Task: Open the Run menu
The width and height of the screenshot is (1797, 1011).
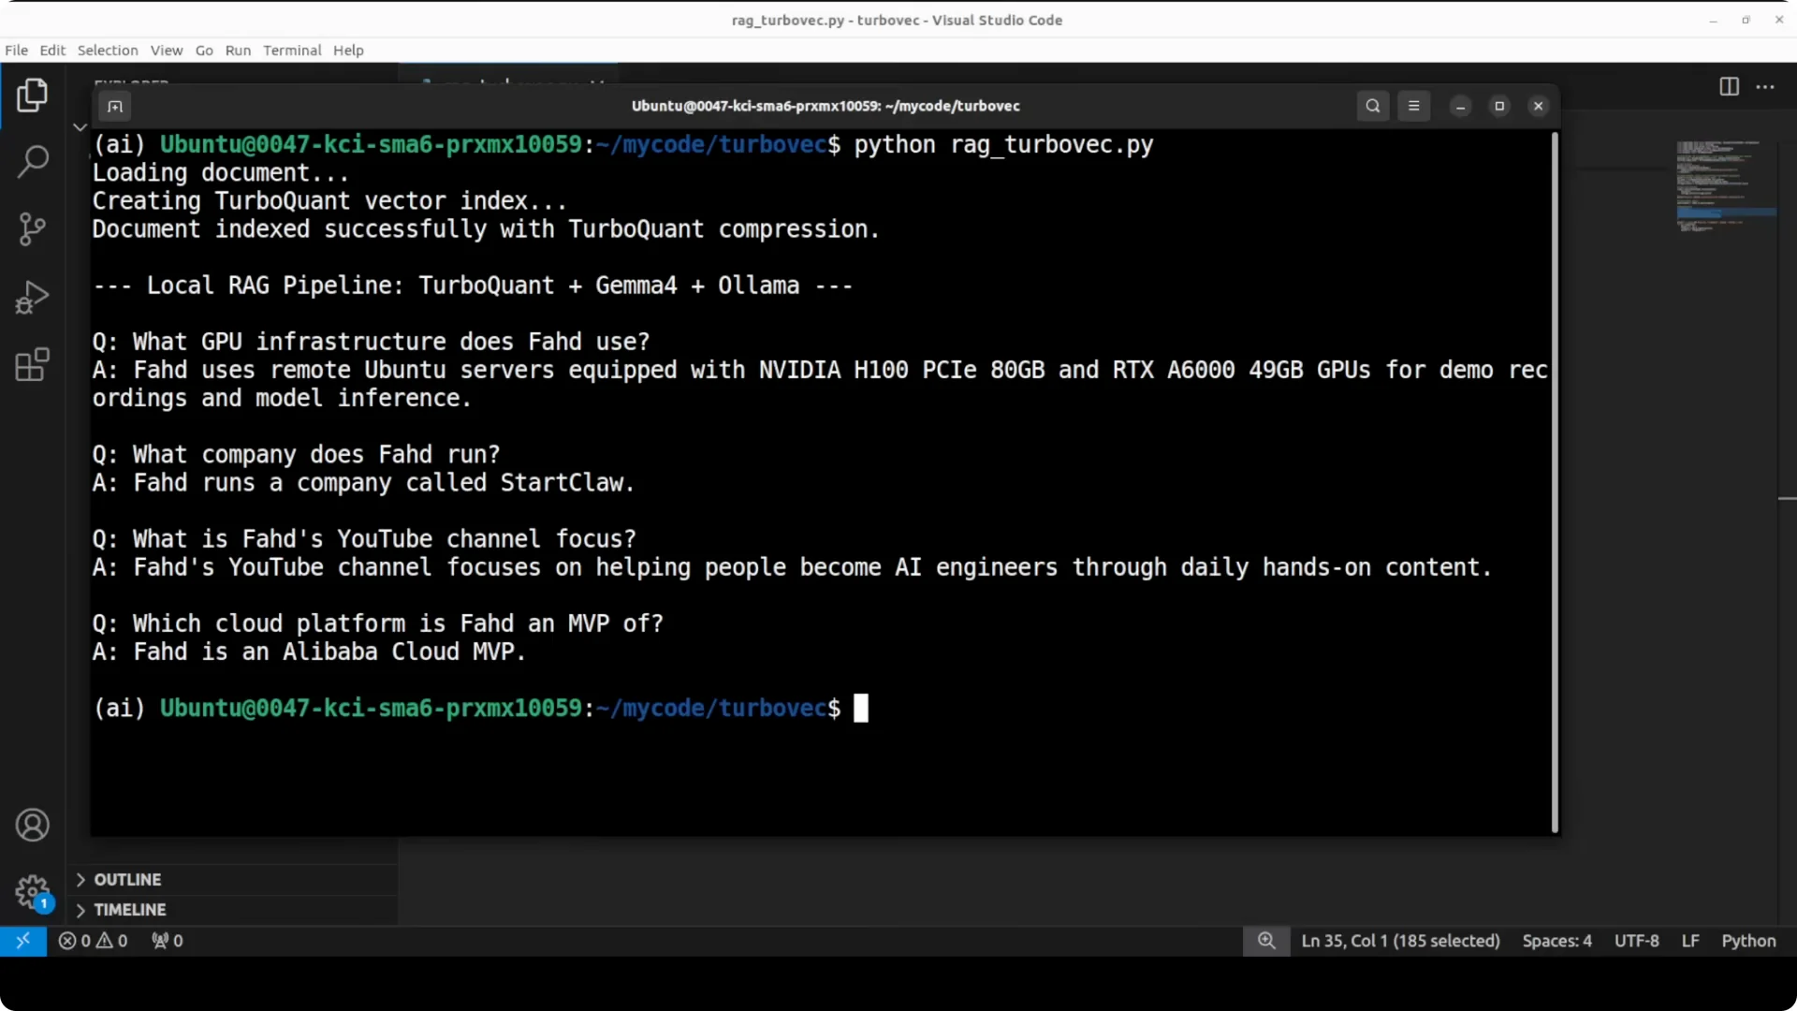Action: [238, 51]
